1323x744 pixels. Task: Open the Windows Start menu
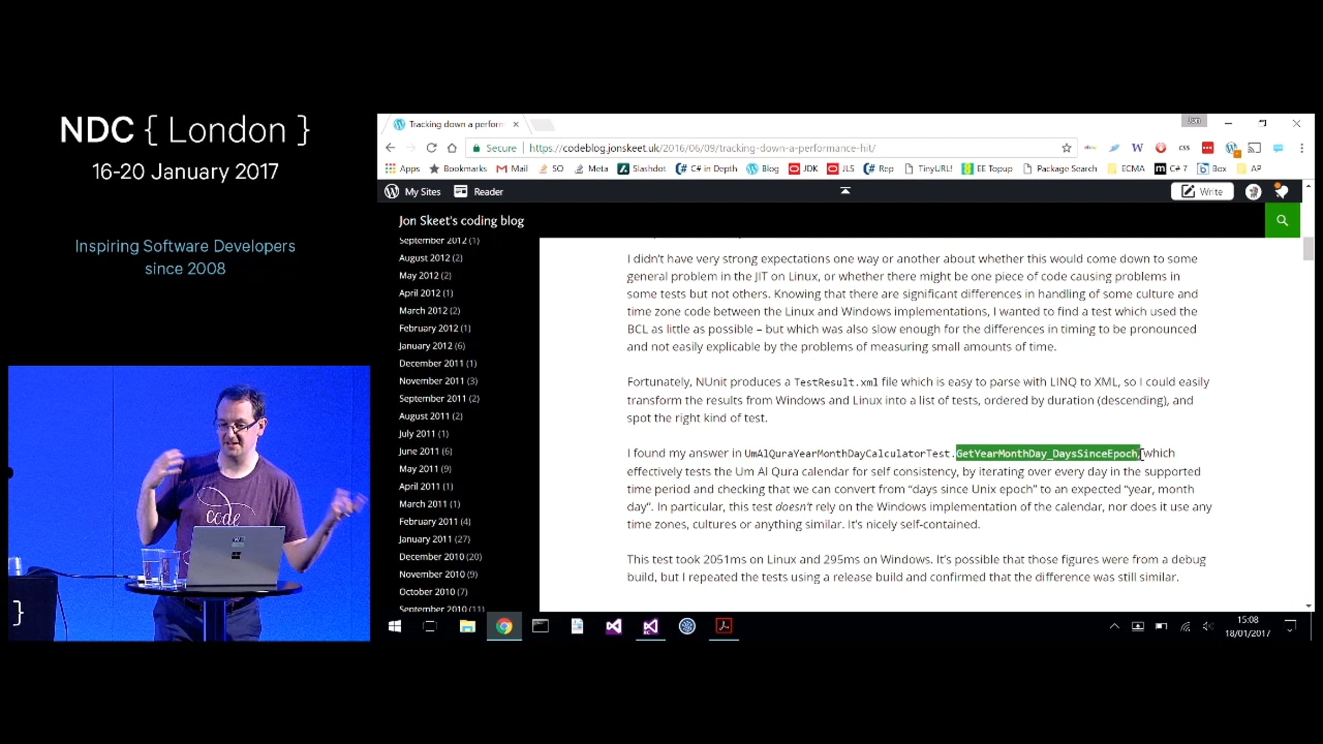pyautogui.click(x=395, y=627)
